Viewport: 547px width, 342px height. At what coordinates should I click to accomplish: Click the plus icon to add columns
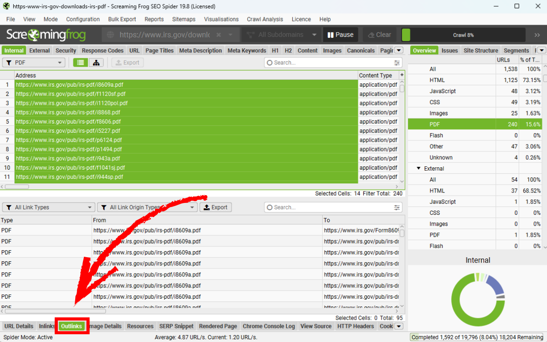(x=402, y=75)
